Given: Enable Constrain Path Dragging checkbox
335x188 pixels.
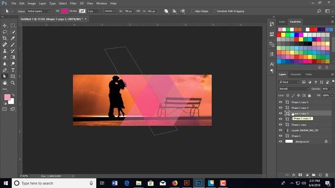Looking at the screenshot, I should pos(214,11).
